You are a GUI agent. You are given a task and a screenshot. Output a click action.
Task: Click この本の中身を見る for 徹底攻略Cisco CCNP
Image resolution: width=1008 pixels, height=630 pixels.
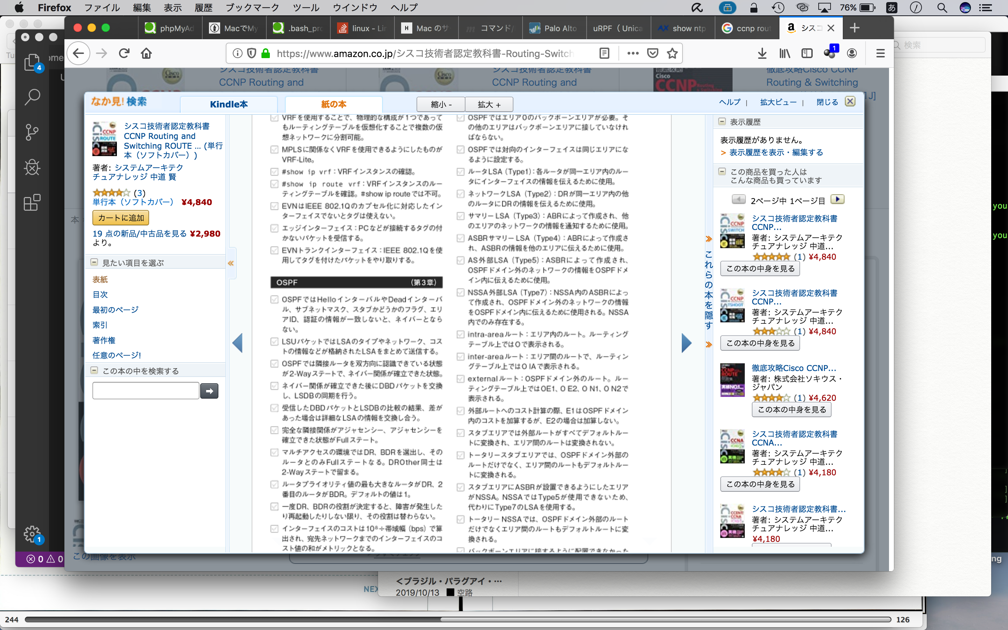click(791, 409)
